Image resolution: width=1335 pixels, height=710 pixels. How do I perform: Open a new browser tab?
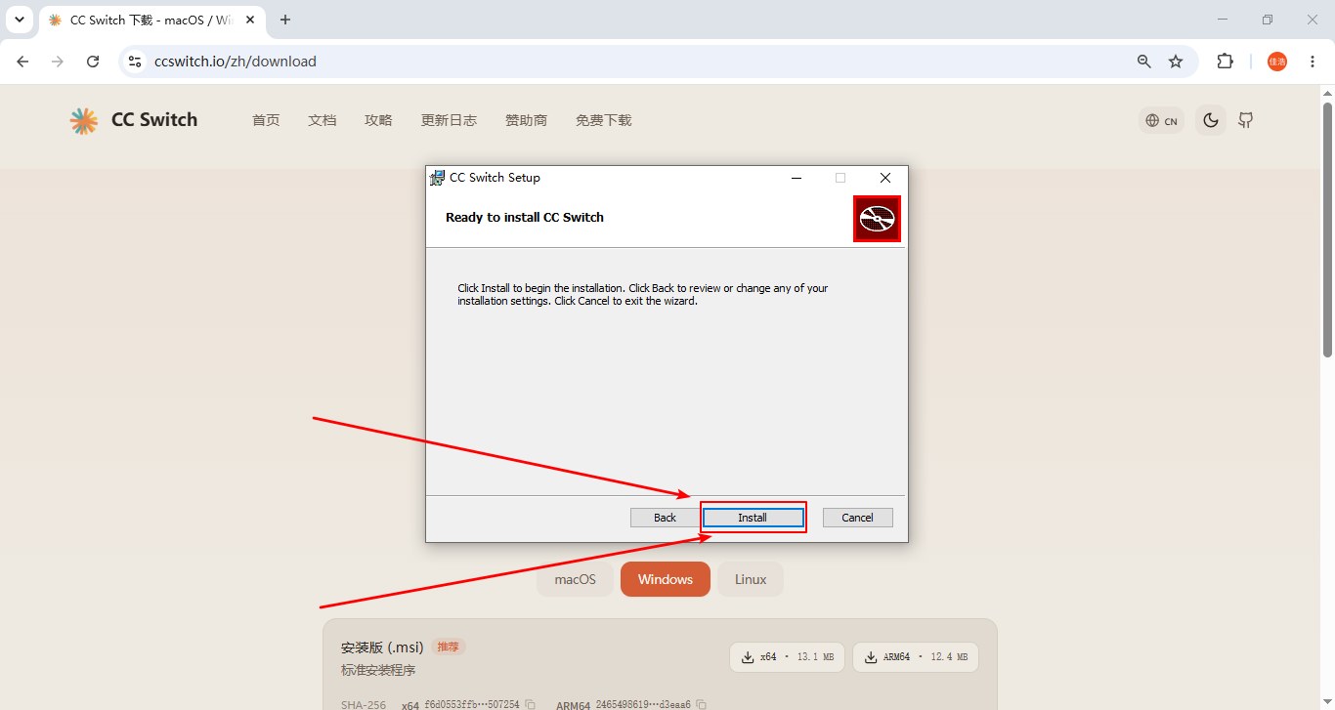click(285, 20)
